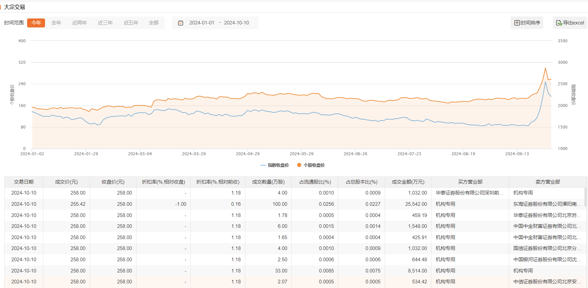Click the calendar icon in date range
Viewport: 588px width, 288px height.
click(x=180, y=23)
